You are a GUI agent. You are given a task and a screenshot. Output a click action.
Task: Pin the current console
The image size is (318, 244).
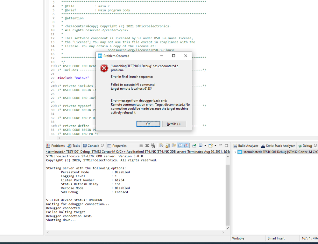click(x=194, y=146)
